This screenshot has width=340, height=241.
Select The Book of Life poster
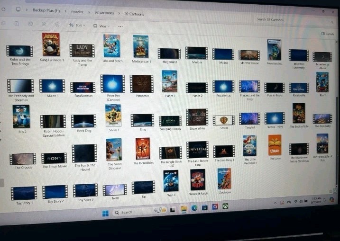(299, 113)
